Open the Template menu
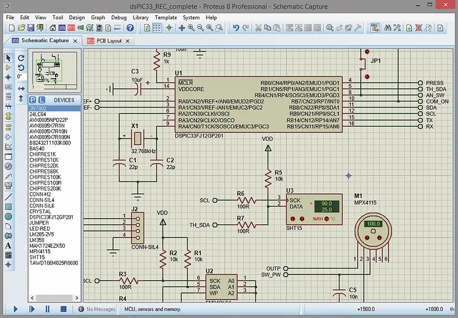 coord(165,18)
